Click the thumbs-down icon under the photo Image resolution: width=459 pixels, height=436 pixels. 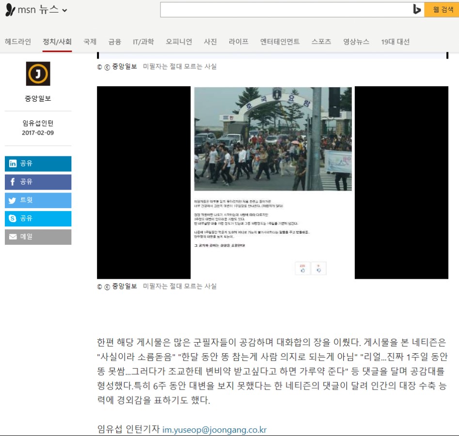[318, 268]
